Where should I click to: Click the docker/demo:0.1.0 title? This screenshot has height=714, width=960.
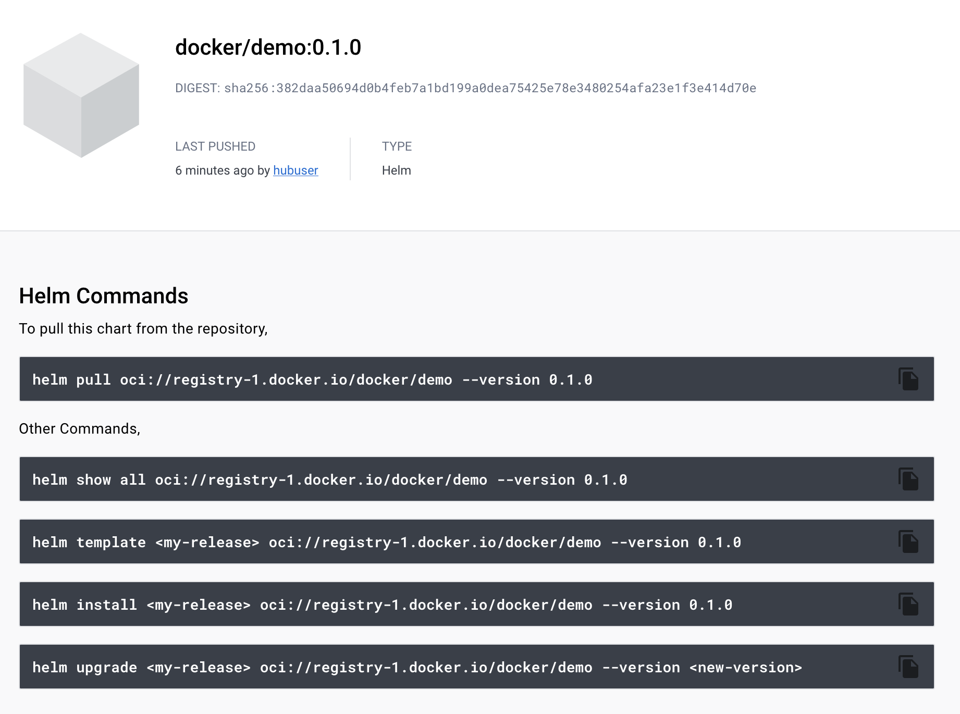tap(268, 47)
